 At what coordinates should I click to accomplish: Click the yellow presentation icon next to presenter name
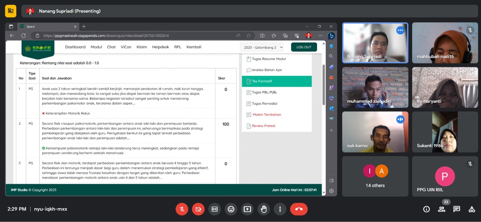coord(11,11)
